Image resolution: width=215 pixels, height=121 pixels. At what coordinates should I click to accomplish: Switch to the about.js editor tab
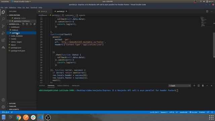click(44, 11)
